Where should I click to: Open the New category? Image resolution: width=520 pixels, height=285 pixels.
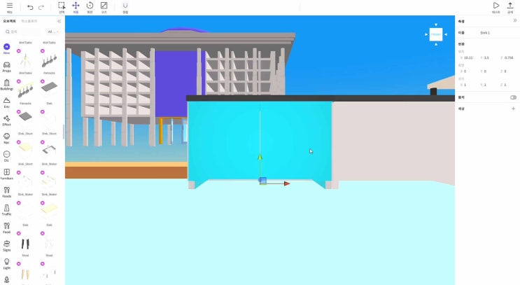6,48
